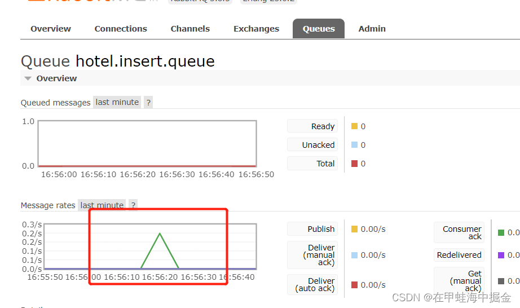Change Message rates 'last minute' range
The image size is (520, 308).
(x=102, y=205)
